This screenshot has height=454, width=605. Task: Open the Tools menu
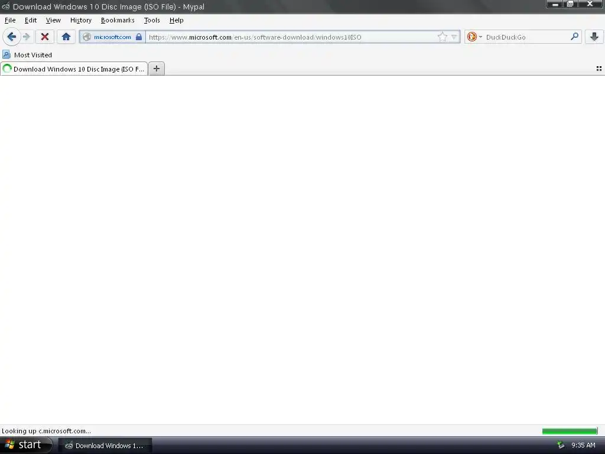coord(152,20)
